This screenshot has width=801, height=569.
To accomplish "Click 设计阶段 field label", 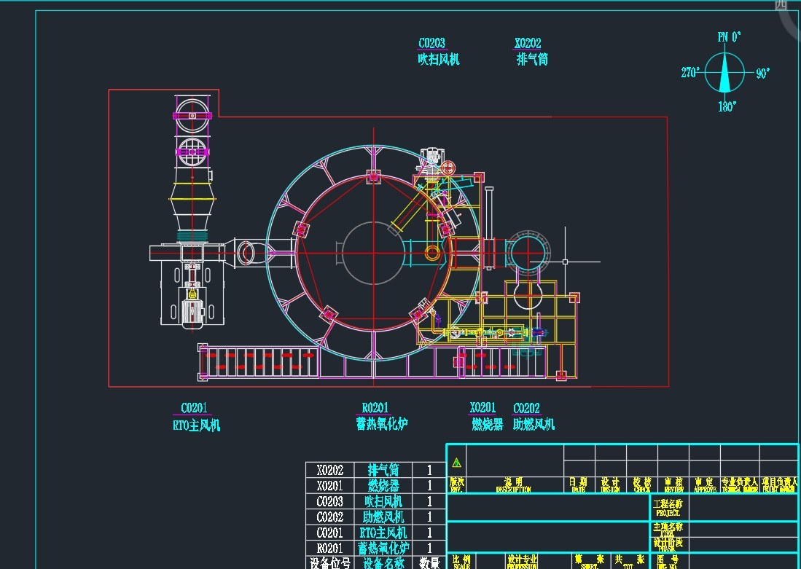I will (x=668, y=544).
